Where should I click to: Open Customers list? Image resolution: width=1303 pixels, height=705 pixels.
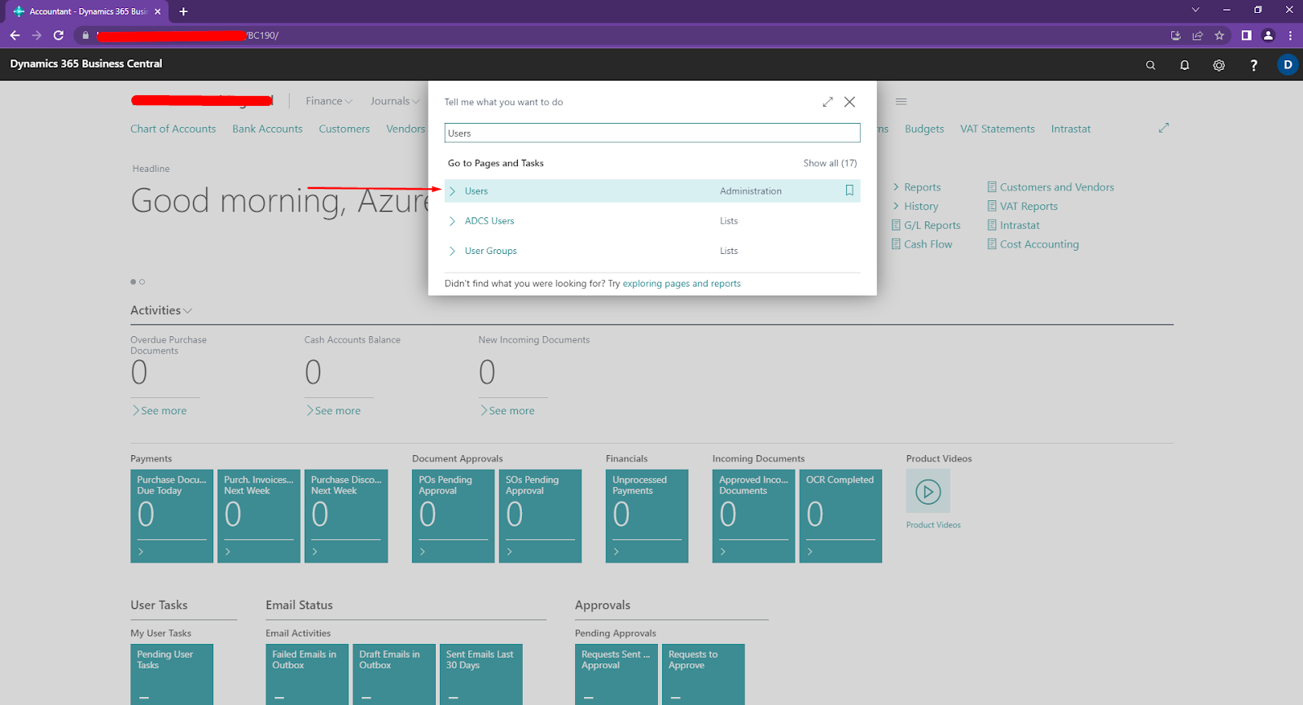(x=344, y=129)
